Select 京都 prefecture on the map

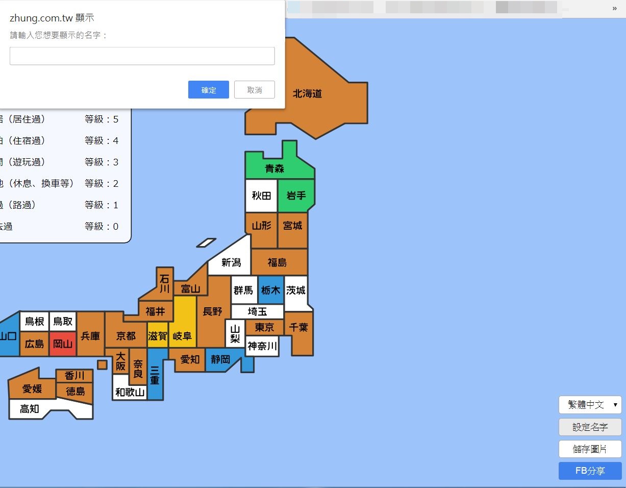point(126,335)
